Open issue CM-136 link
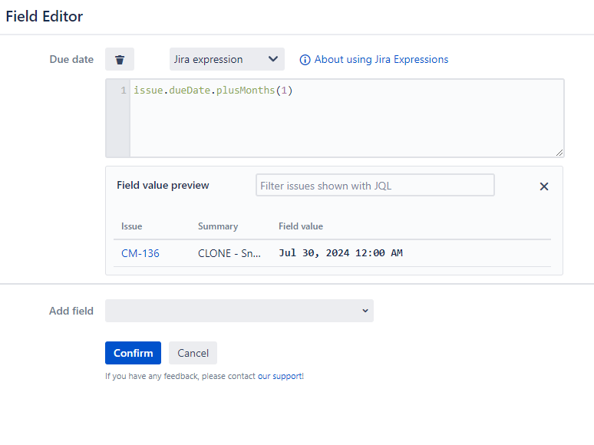 pos(140,253)
